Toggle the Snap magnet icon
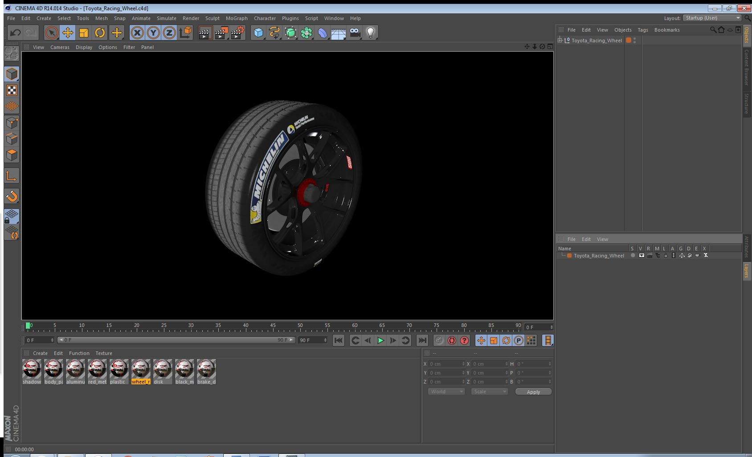Image resolution: width=752 pixels, height=457 pixels. point(12,196)
